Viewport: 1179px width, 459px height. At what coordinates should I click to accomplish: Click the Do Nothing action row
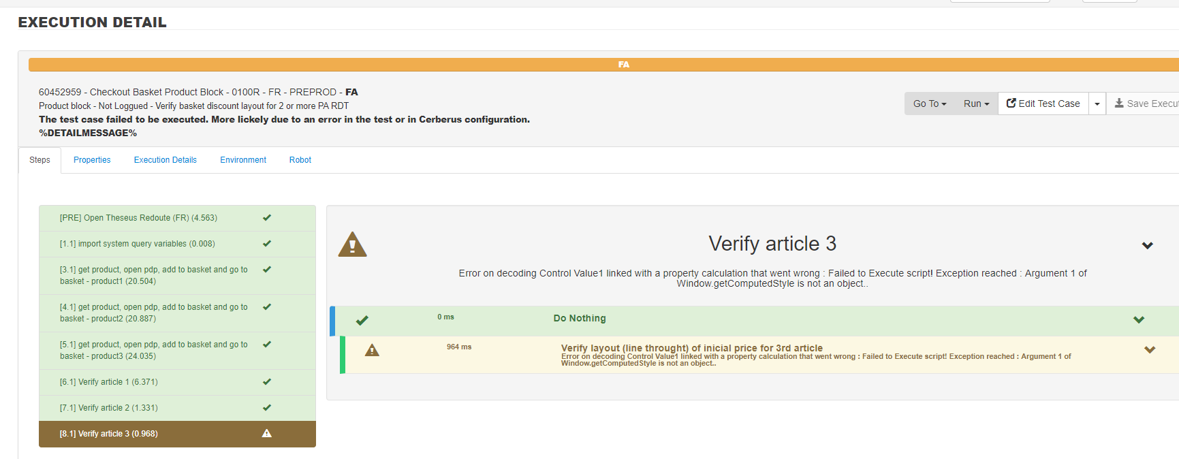755,321
